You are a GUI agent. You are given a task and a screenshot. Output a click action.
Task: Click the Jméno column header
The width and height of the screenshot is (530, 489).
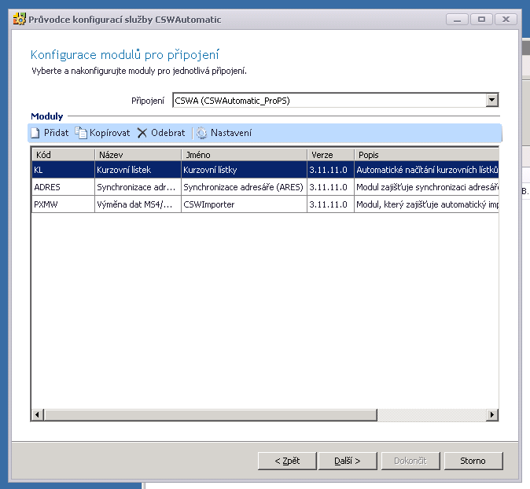click(x=243, y=155)
